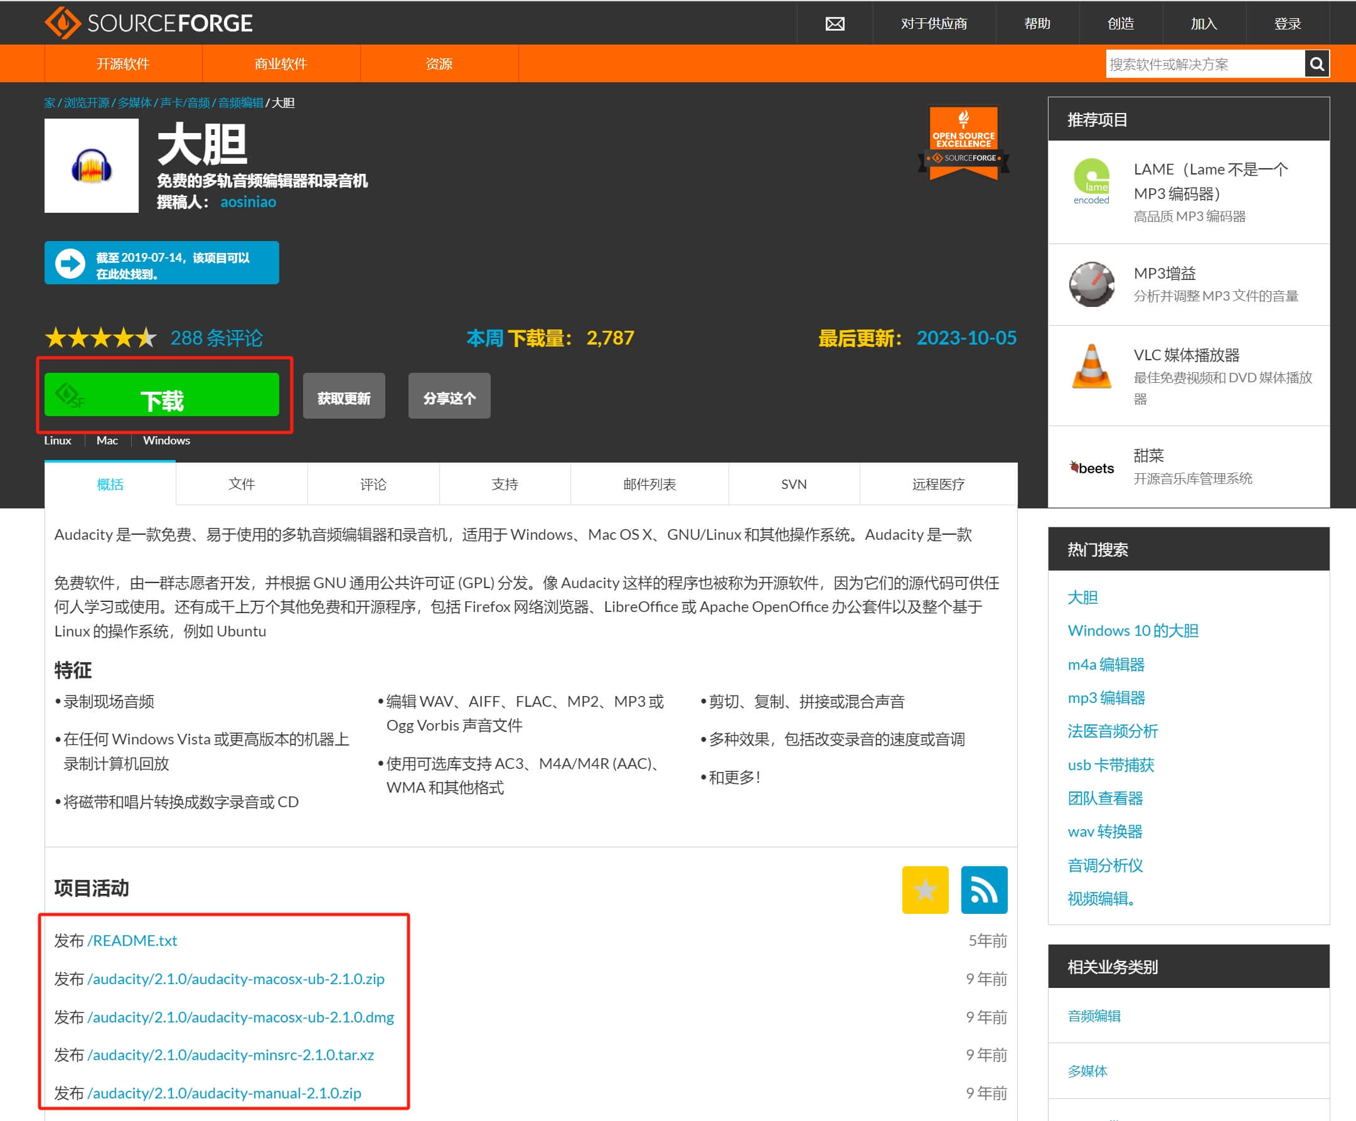Viewport: 1356px width, 1121px height.
Task: Click the VLC traffic cone icon
Action: 1091,366
